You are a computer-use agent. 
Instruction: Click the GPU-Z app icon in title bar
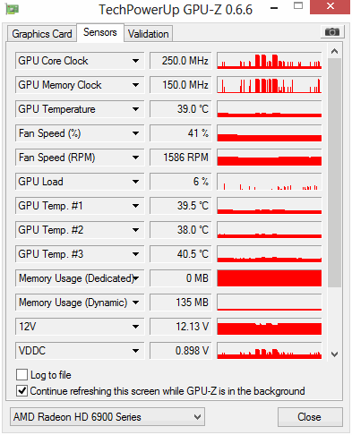tap(13, 9)
